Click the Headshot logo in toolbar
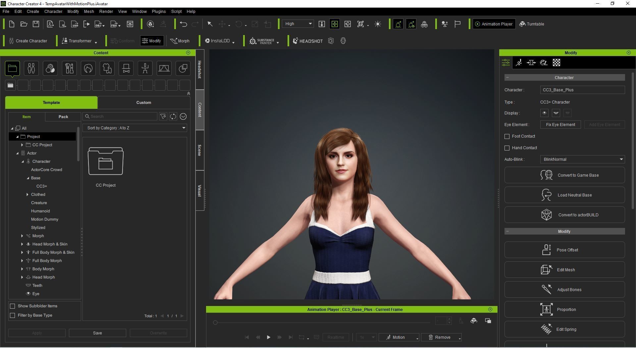The width and height of the screenshot is (636, 348). [x=308, y=41]
